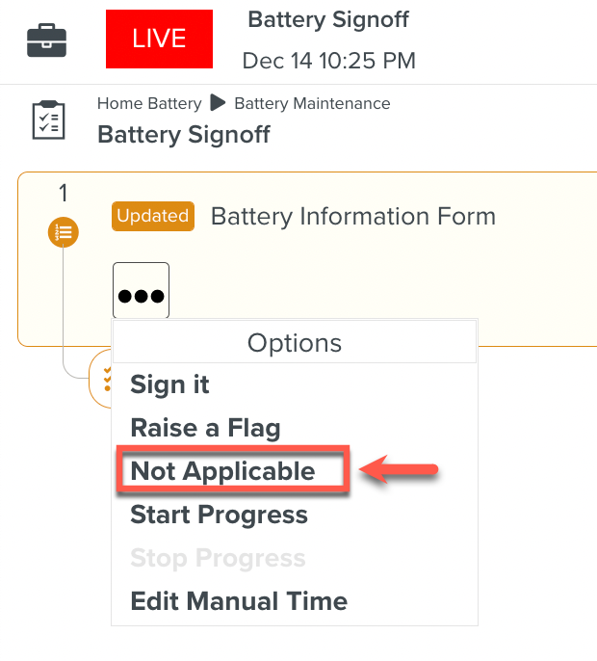This screenshot has height=661, width=597.
Task: Click the Dec 14 10:25 PM timestamp
Action: (328, 61)
